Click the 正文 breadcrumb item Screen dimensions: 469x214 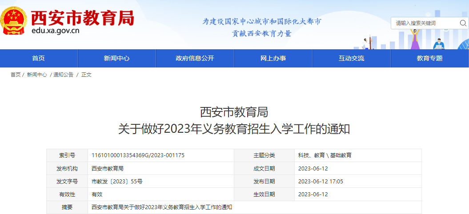click(x=86, y=75)
